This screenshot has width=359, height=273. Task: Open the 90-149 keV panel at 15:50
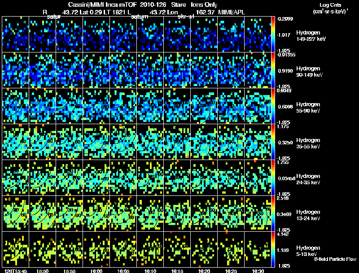pyautogui.click(x=42, y=70)
